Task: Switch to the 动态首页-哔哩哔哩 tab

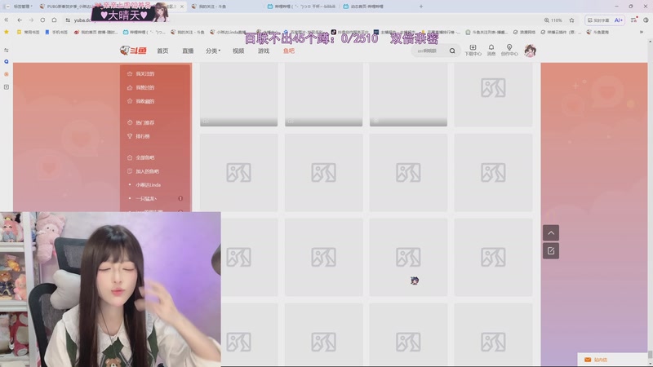Action: pyautogui.click(x=378, y=7)
